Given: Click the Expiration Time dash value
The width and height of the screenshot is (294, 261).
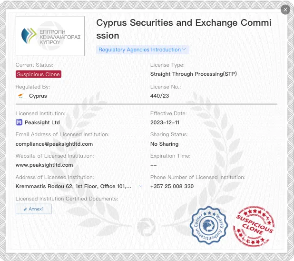Looking at the screenshot, I should [153, 165].
